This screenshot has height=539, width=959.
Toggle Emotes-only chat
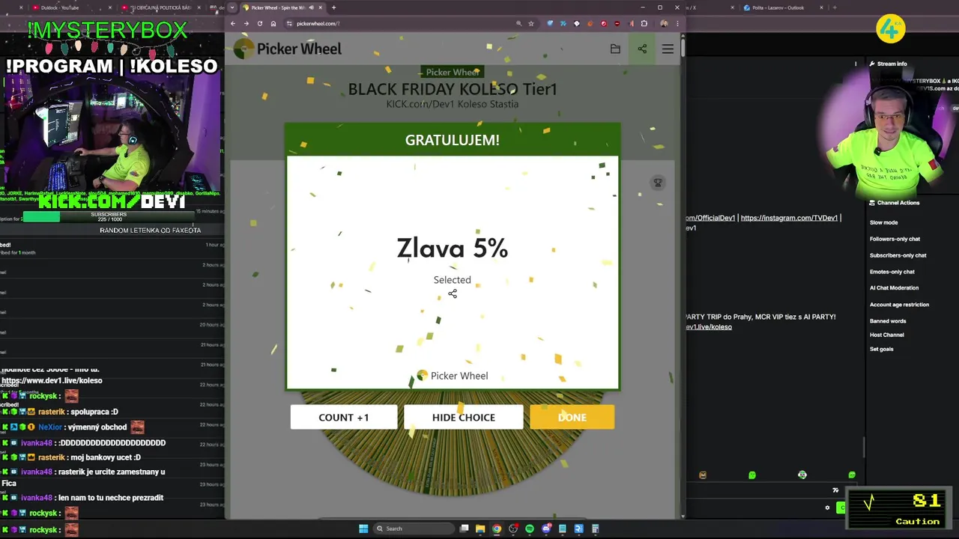892,272
